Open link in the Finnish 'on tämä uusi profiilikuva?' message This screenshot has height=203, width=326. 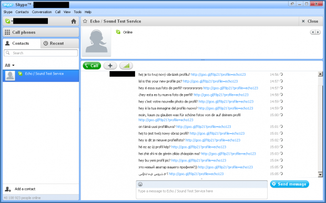coord(203,127)
